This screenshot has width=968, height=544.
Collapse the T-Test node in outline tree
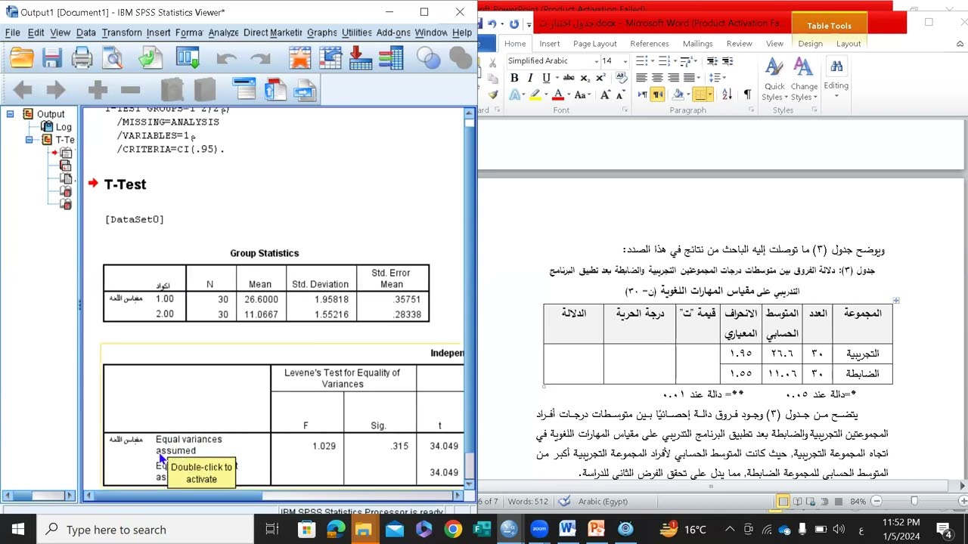click(29, 140)
